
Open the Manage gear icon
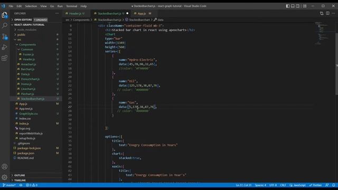[5, 177]
